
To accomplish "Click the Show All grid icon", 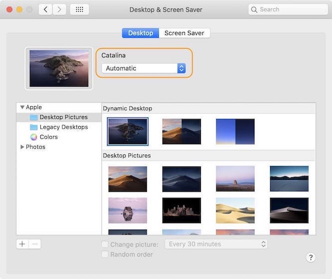I will pyautogui.click(x=79, y=9).
